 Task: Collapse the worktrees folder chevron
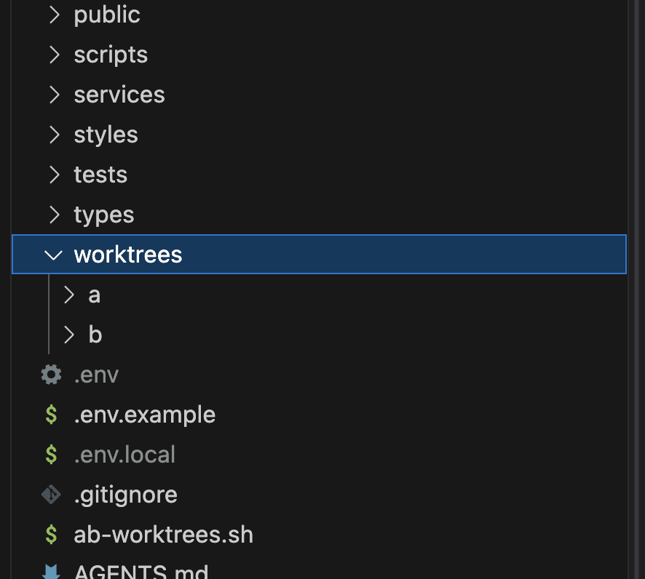tap(53, 255)
